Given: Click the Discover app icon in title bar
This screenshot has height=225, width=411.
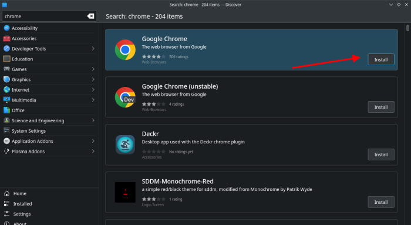Looking at the screenshot, I should (x=5, y=5).
